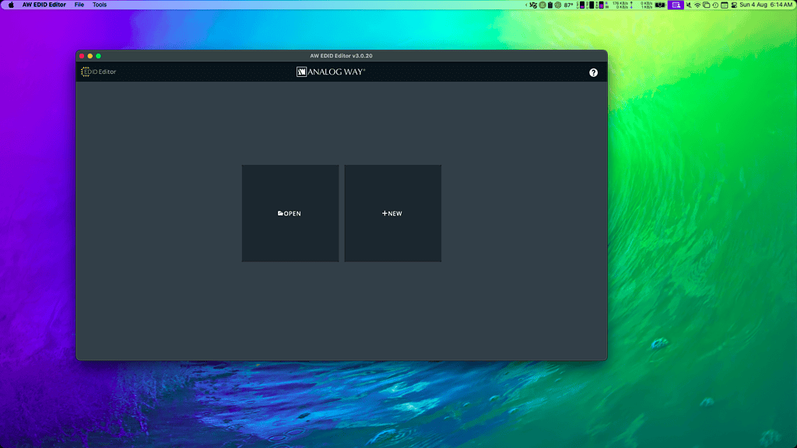Viewport: 797px width, 448px height.
Task: Click the date and time display
Action: pos(766,5)
